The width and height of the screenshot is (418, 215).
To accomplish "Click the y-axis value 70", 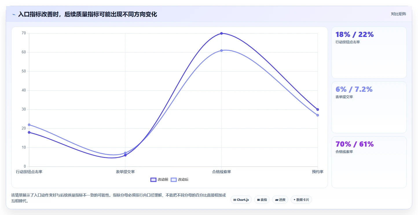I will (x=24, y=33).
